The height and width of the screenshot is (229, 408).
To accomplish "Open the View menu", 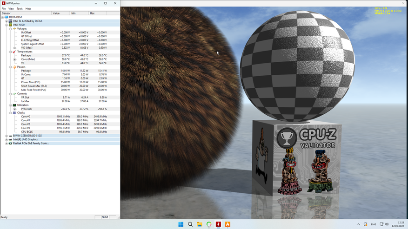I will coord(11,8).
